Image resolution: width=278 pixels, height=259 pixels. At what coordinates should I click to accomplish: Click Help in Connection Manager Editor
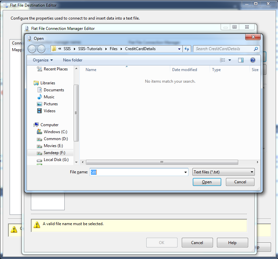(x=232, y=243)
